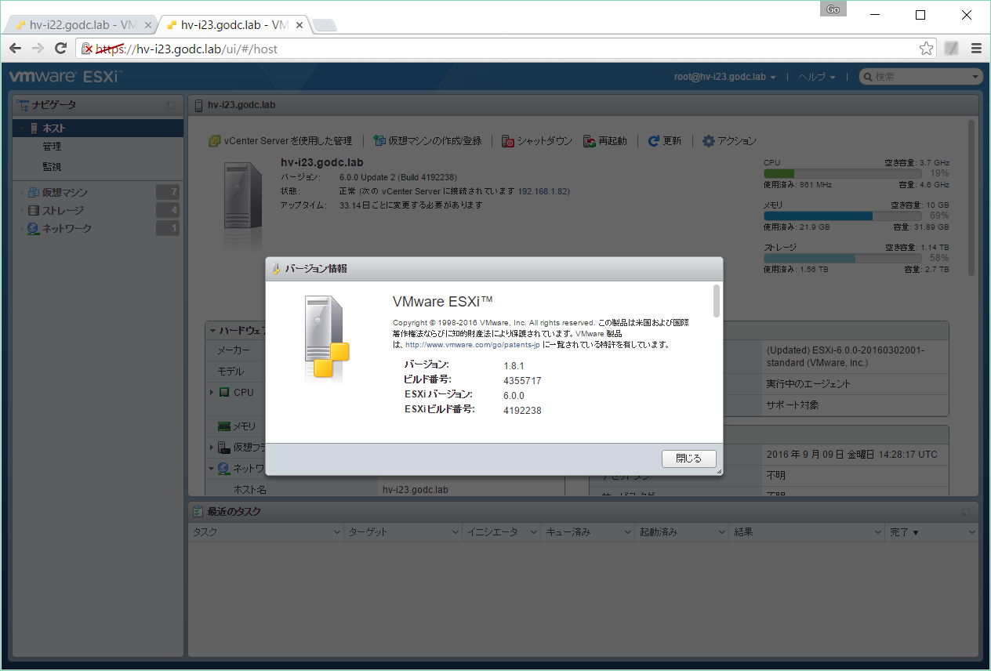Expand the storage (ストレージ) tree node
Screen dimensions: 991x671
pos(22,210)
